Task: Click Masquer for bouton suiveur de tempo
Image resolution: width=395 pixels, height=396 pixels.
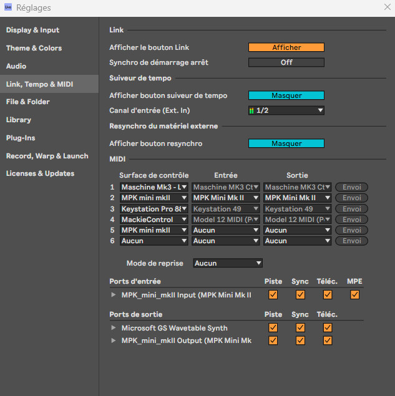Action: point(286,95)
